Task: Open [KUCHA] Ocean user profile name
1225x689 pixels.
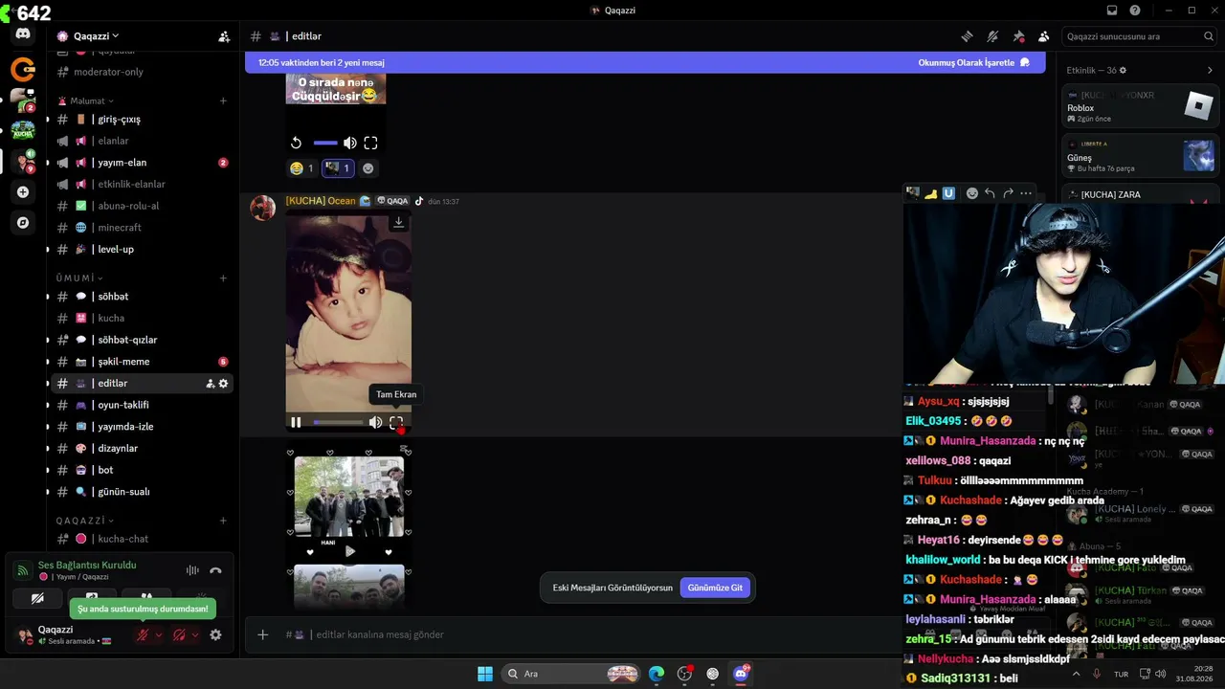Action: (321, 201)
